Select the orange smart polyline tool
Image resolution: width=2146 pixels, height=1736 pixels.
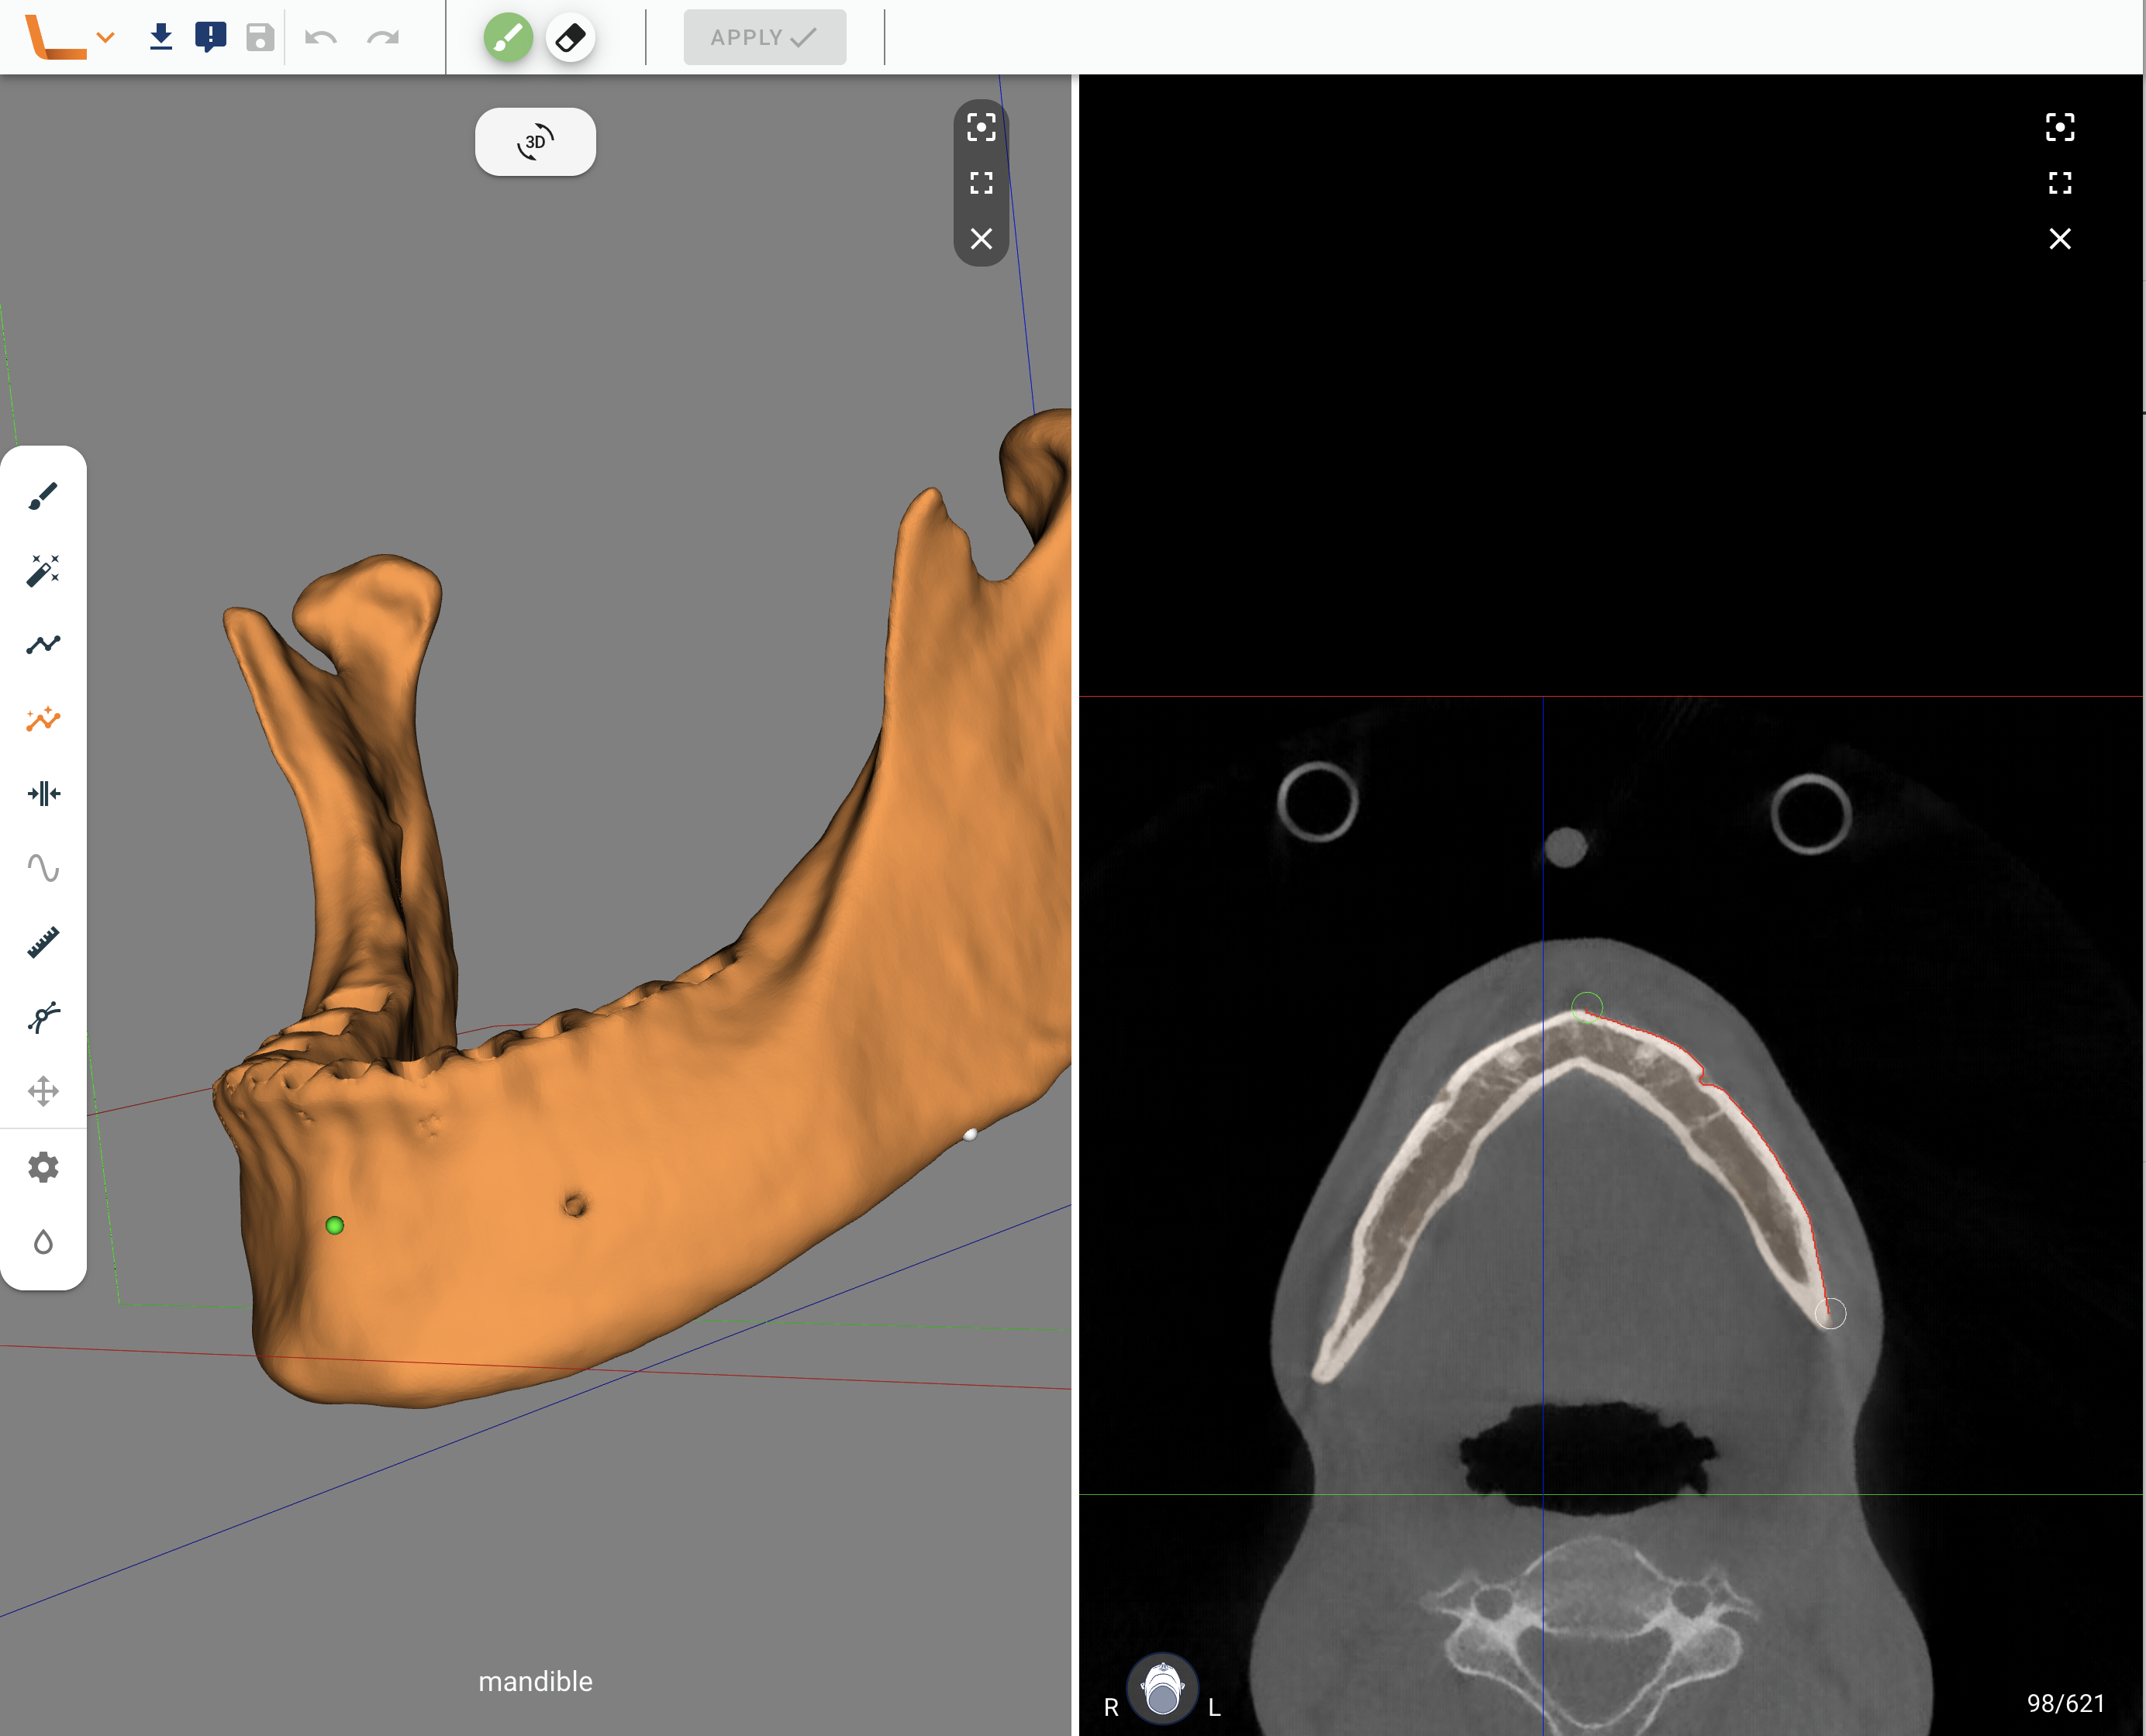43,719
